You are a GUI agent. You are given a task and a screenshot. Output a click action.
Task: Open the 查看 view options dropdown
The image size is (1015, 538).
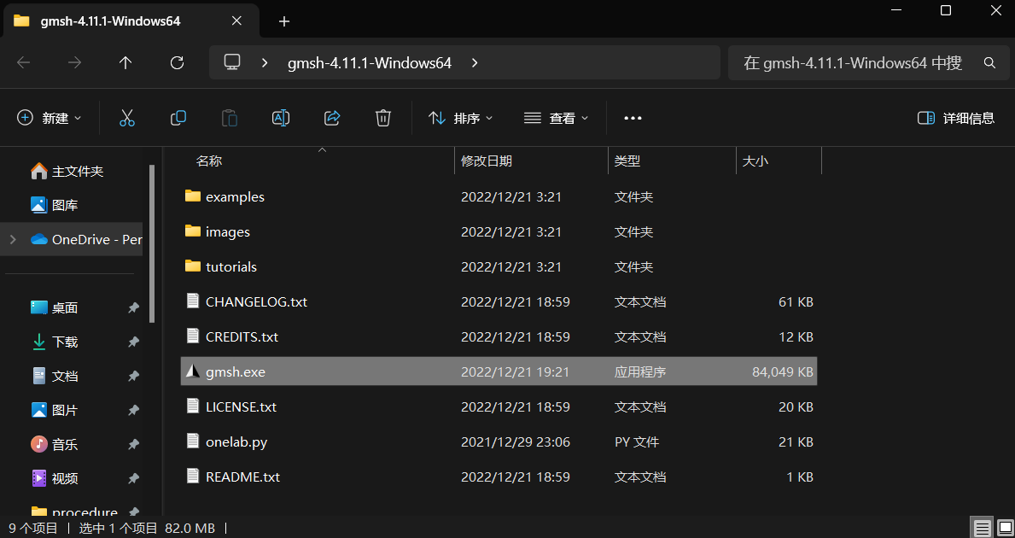tap(556, 118)
